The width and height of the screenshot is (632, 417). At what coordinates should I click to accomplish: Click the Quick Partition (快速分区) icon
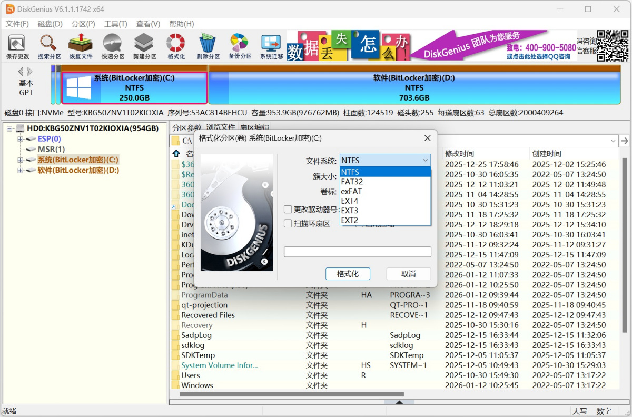(113, 46)
